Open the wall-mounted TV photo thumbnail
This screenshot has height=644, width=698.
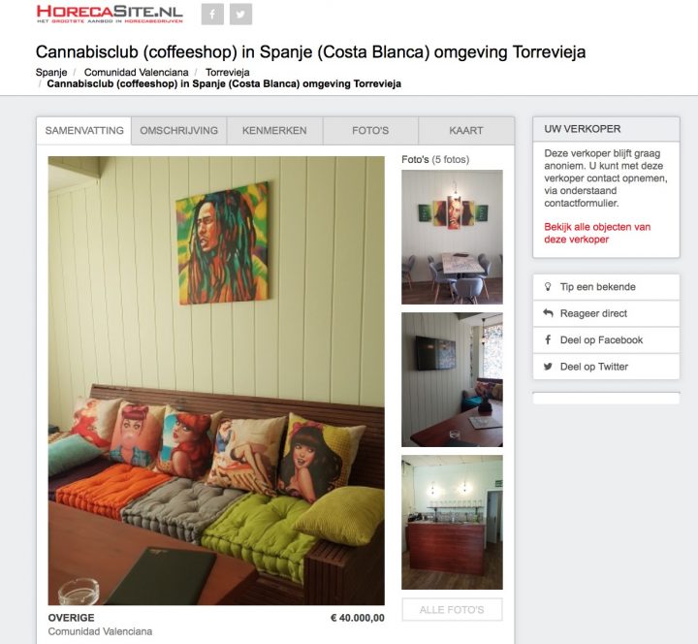point(452,379)
